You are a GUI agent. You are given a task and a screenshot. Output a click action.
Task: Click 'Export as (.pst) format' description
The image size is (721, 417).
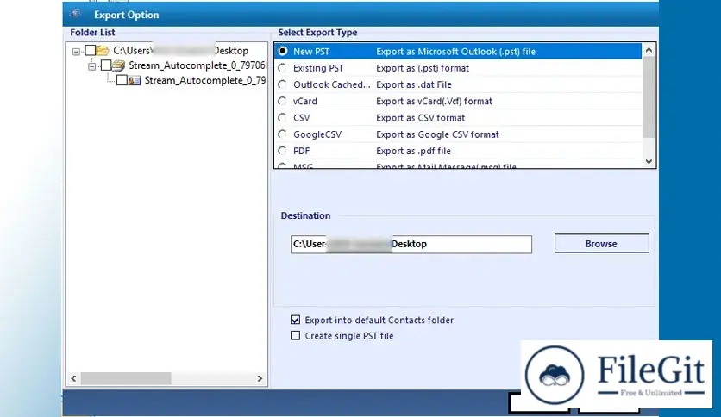(x=423, y=68)
